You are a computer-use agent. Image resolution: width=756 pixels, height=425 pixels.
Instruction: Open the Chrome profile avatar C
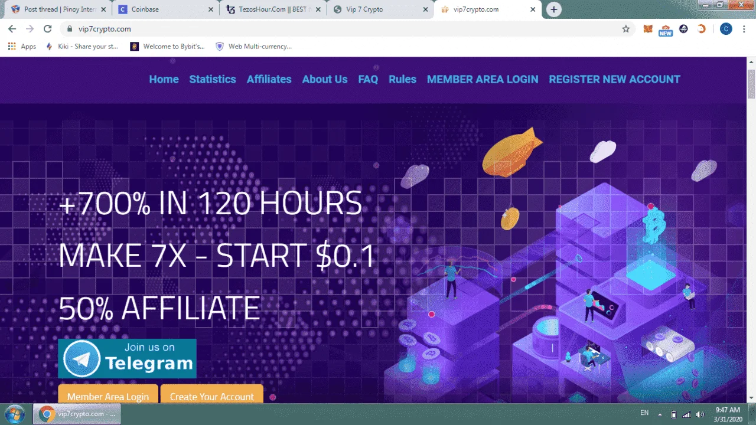point(726,29)
